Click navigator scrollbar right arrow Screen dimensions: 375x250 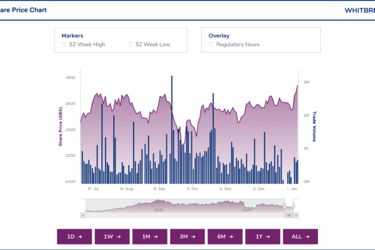(295, 215)
